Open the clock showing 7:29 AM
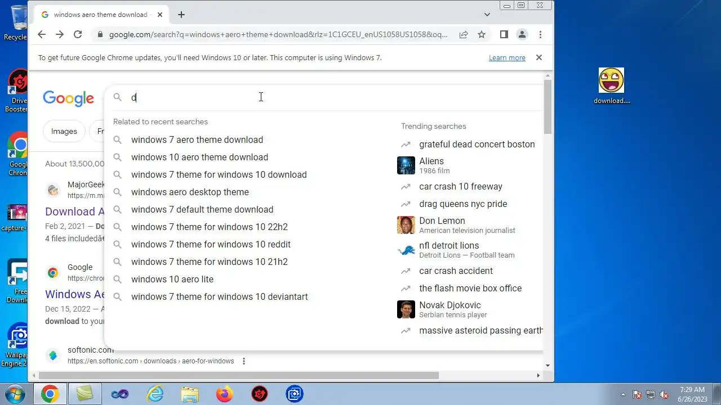The height and width of the screenshot is (405, 721). [x=692, y=394]
